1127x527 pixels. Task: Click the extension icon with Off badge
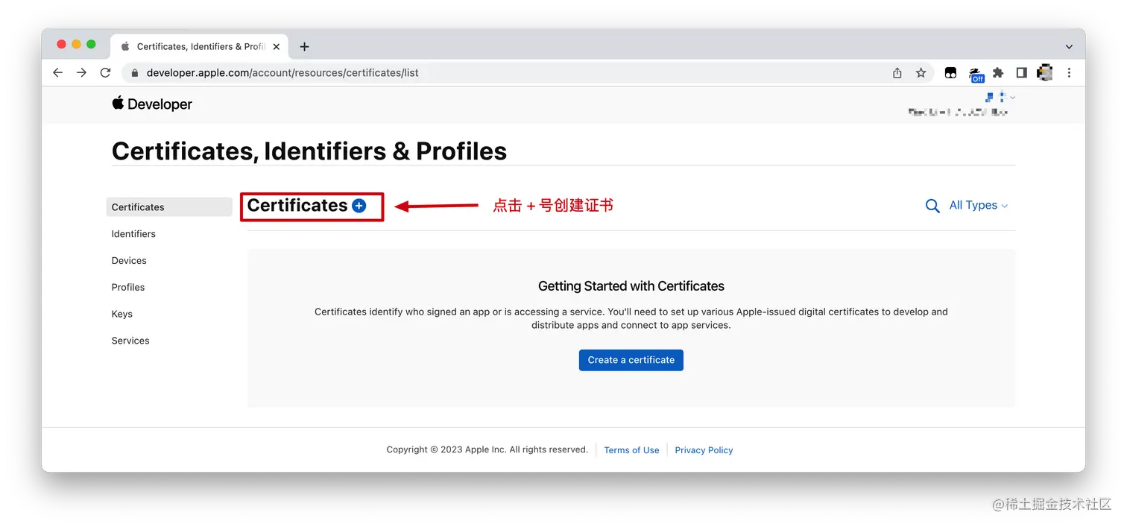(x=976, y=74)
